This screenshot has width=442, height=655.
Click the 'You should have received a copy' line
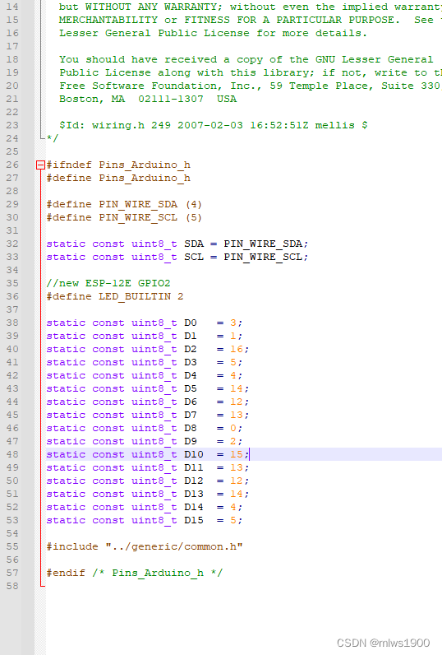point(246,59)
